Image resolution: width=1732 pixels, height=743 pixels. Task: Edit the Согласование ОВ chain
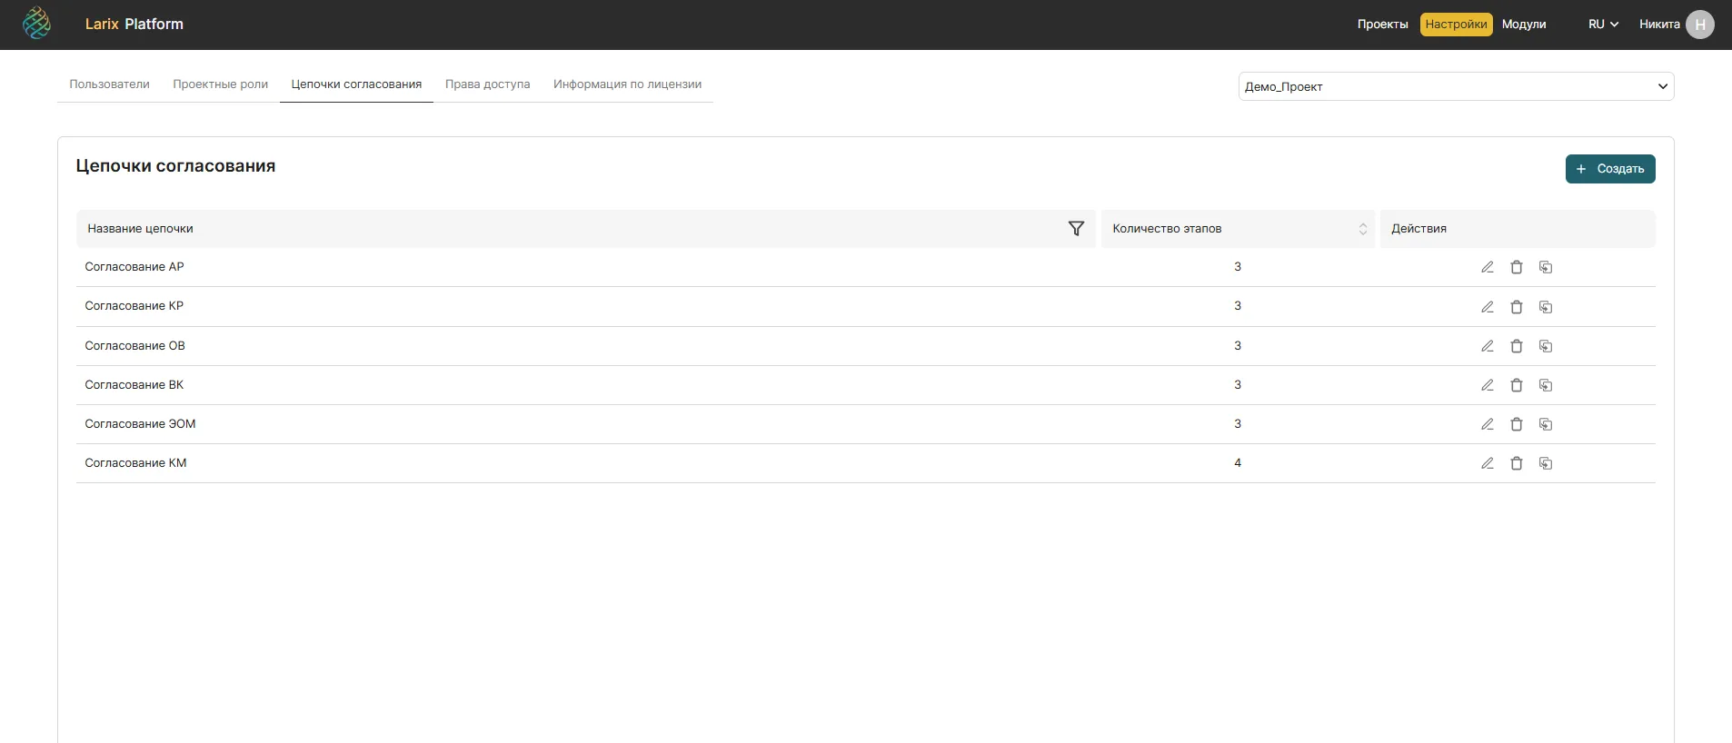pos(1488,346)
